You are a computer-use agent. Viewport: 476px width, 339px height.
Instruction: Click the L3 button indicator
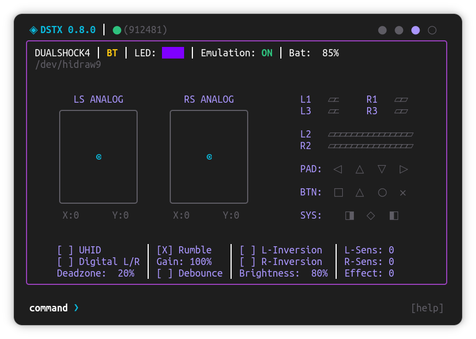tap(333, 112)
